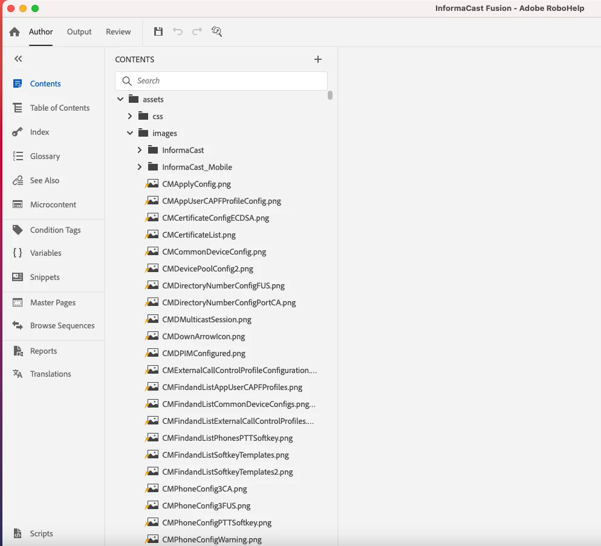Add new content with plus icon
This screenshot has width=601, height=546.
pyautogui.click(x=318, y=59)
